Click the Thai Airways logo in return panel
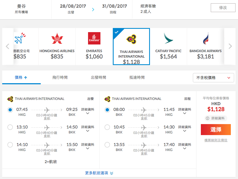The image size is (238, 179). 107,99
